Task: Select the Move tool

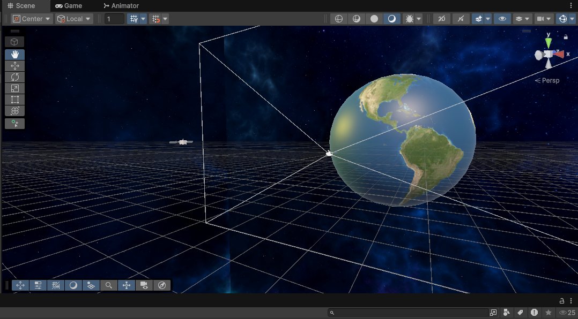Action: tap(15, 66)
